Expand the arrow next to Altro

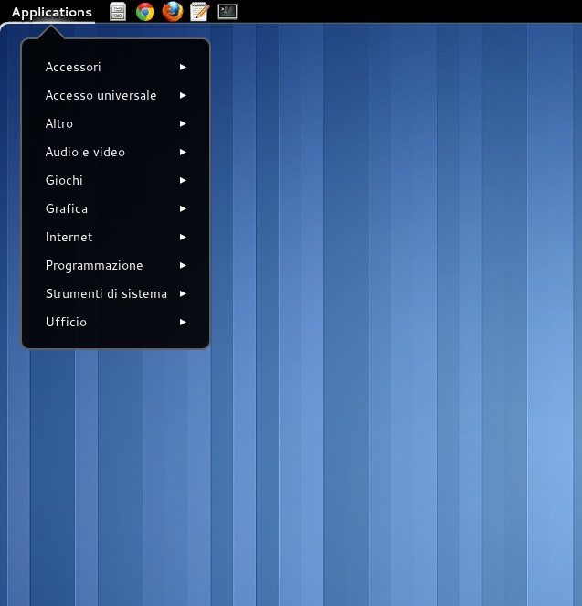coord(183,123)
